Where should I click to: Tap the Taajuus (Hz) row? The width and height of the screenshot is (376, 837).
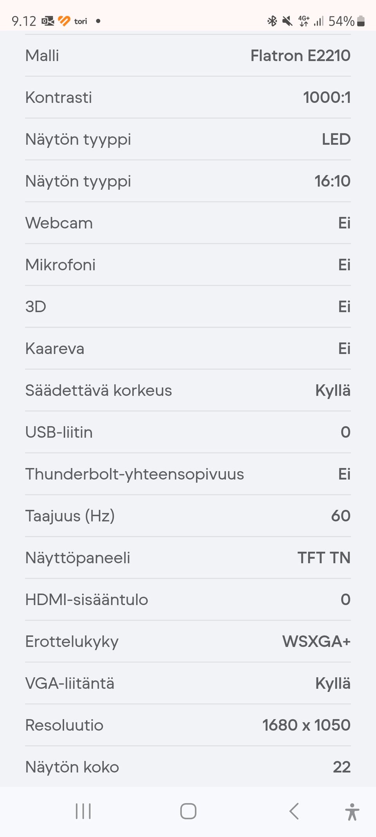click(188, 516)
